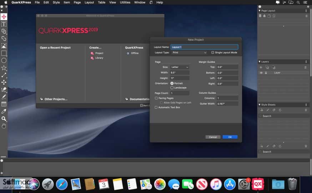Select the Zoom magnifier tool
The image size is (312, 193).
click(x=4, y=119)
